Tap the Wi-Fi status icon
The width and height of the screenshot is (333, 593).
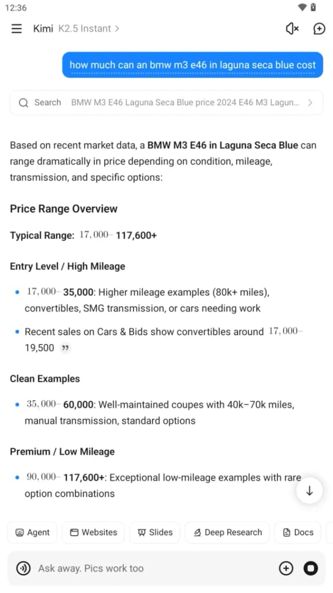(x=302, y=7)
